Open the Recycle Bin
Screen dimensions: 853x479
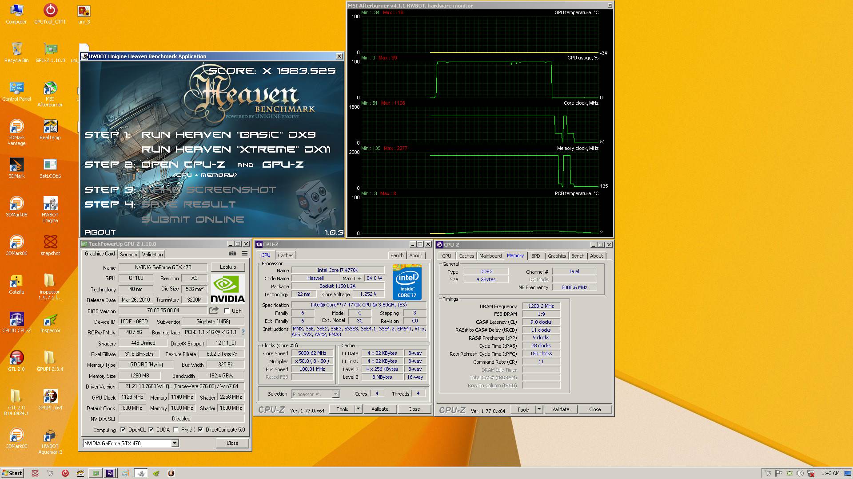[x=16, y=53]
